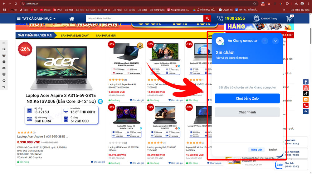Open browser extensions puzzle icon

(x=287, y=3)
